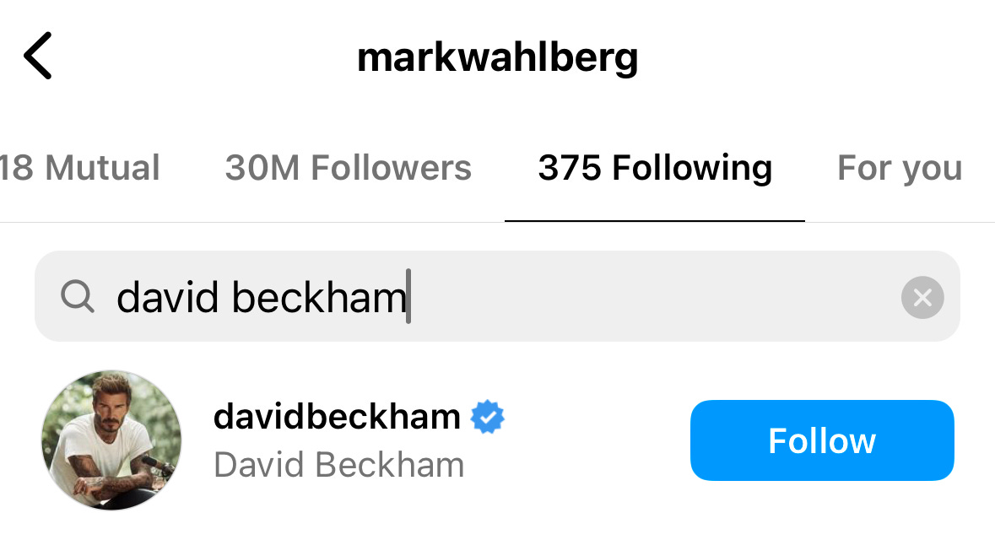Focus the search field containing david beckham
This screenshot has height=540, width=995.
[497, 296]
